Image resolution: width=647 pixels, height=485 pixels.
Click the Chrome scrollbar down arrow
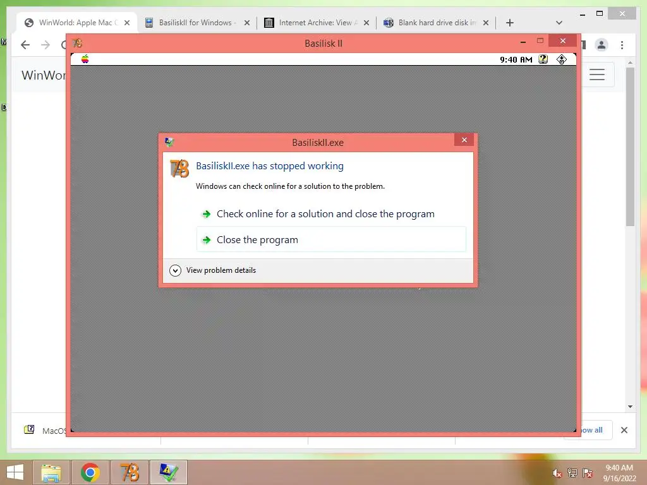coord(630,407)
